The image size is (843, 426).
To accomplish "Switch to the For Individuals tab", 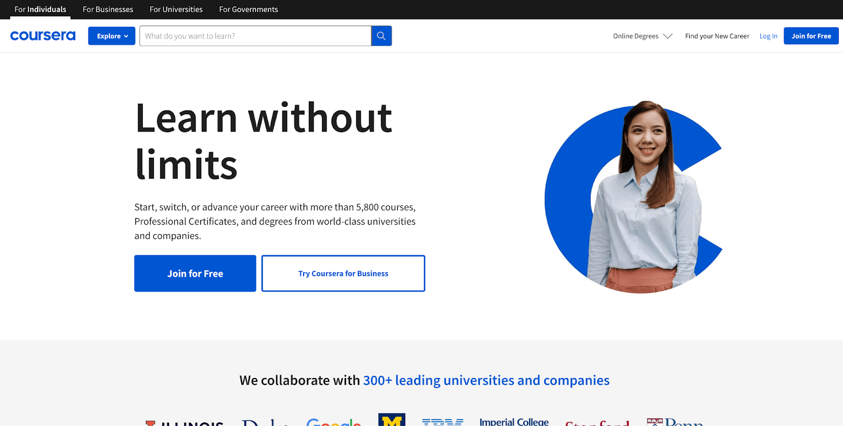I will pos(41,9).
